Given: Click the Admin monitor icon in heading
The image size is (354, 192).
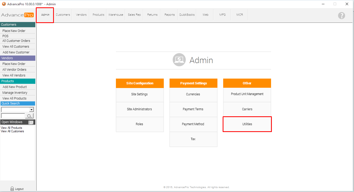Looking at the screenshot, I should point(179,60).
